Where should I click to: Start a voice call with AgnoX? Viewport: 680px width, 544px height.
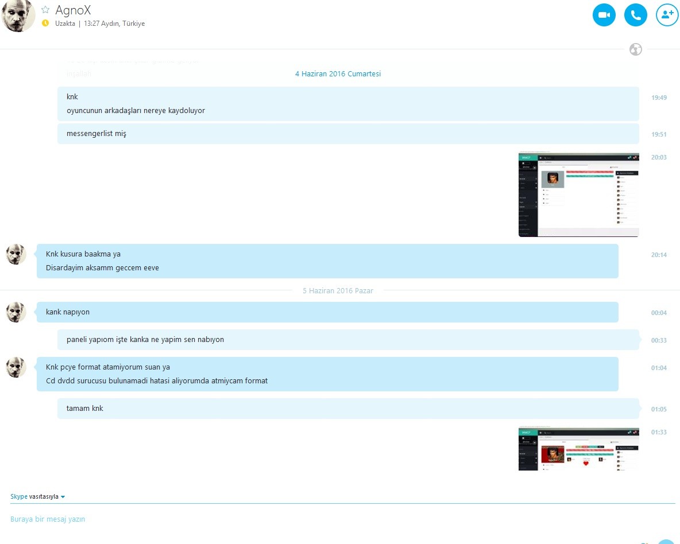click(x=635, y=15)
